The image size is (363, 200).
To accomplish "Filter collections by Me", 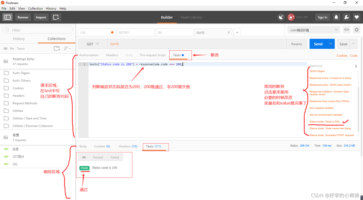I will coord(12,48).
